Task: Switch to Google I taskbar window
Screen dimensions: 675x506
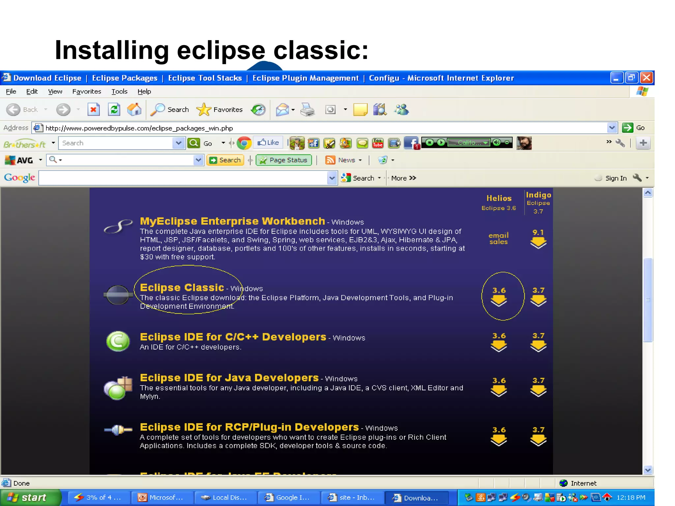Action: 289,497
